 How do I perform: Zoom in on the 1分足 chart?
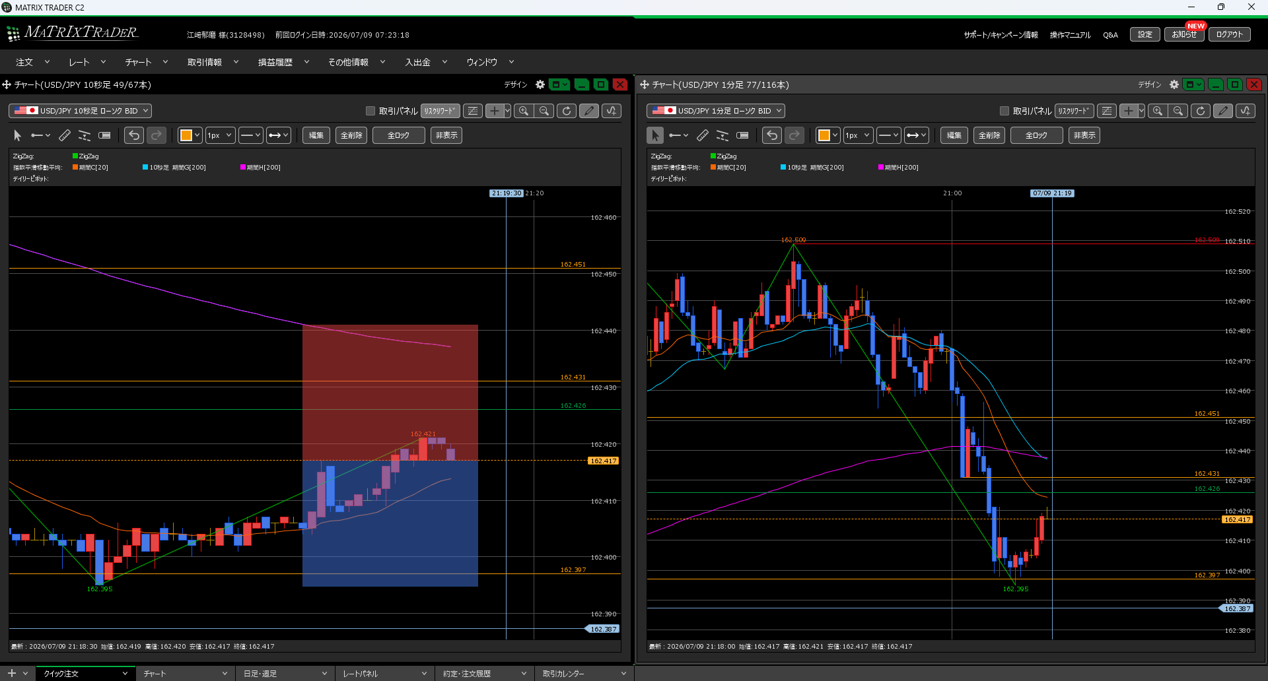click(1158, 111)
